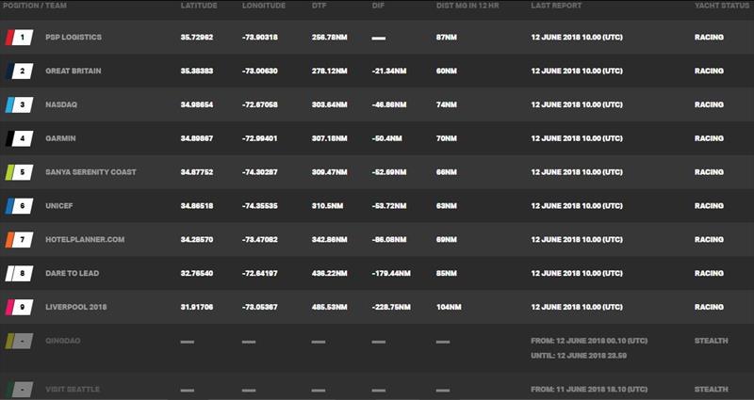Open the Great Britain team entry
Viewport: 754px width, 400px height.
[74, 71]
